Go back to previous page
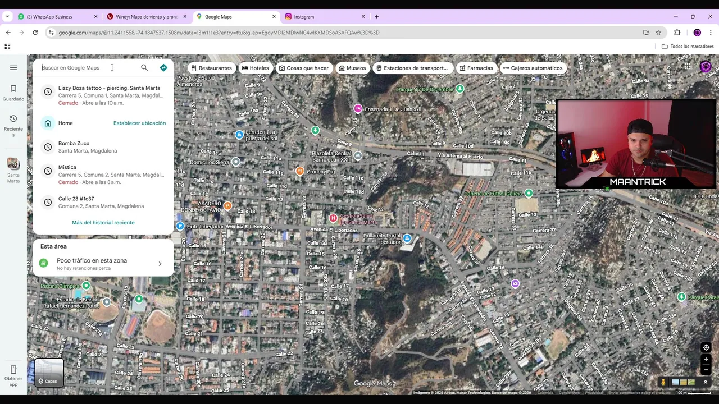This screenshot has width=719, height=404. (x=8, y=33)
